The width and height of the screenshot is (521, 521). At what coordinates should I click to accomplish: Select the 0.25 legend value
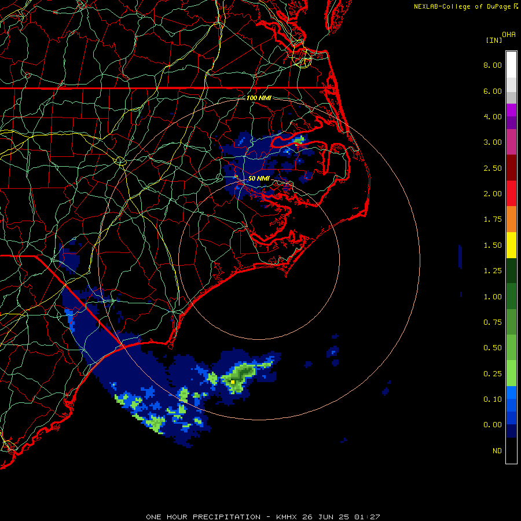point(493,374)
